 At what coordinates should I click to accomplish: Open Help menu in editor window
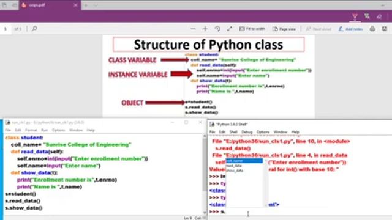(x=91, y=130)
